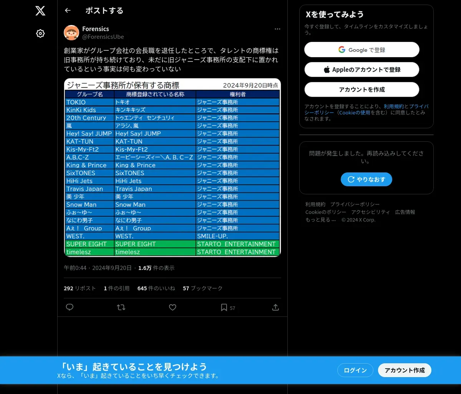Share the post with upload icon
Screen dimensions: 461x394
pyautogui.click(x=275, y=307)
